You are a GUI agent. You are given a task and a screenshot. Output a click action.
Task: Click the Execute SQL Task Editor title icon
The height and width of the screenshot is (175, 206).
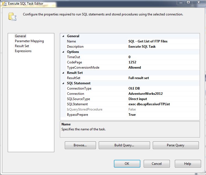coord(4,4)
